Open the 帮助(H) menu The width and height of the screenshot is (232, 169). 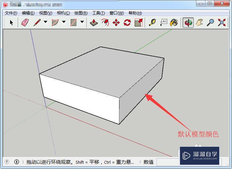[135, 13]
